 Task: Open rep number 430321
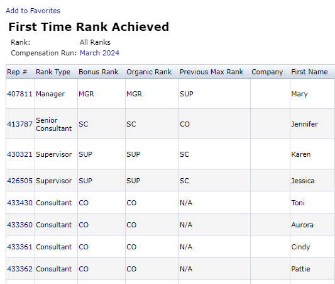click(x=19, y=154)
